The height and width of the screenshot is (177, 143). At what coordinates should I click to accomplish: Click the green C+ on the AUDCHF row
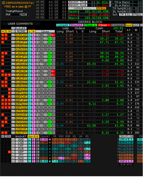49,39
